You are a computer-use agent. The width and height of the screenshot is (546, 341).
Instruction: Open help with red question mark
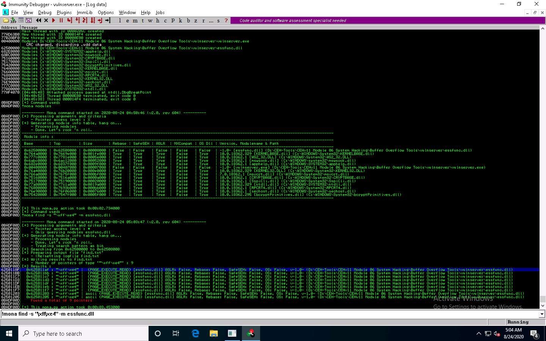point(226,20)
